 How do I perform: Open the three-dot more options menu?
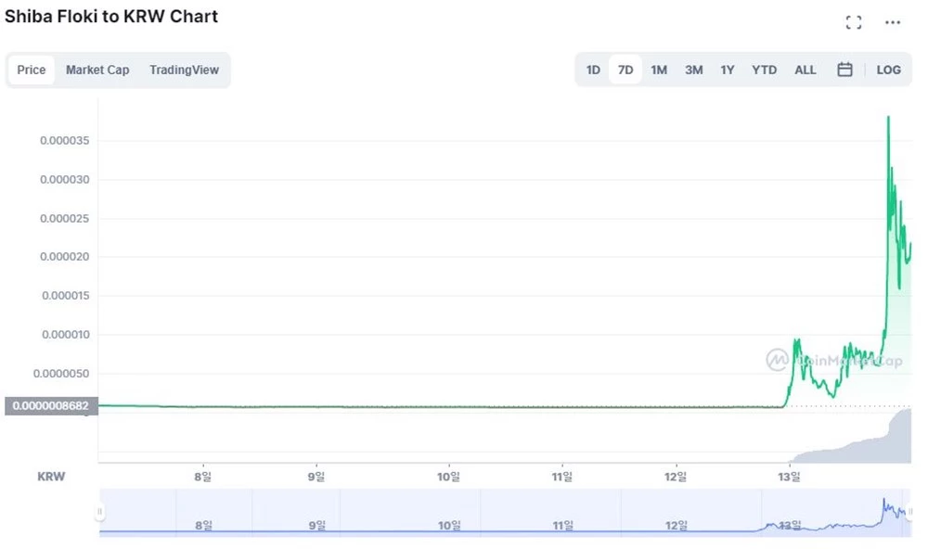pos(893,22)
